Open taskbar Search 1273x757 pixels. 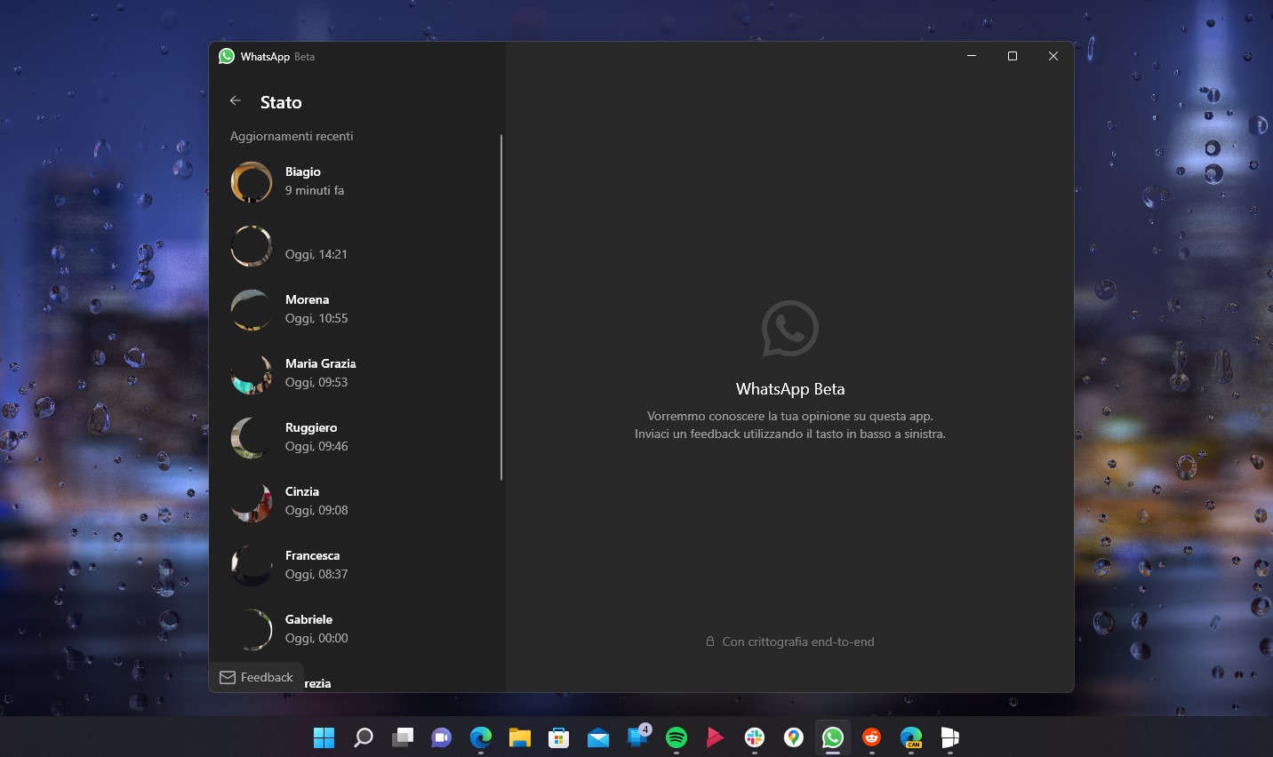click(x=364, y=737)
